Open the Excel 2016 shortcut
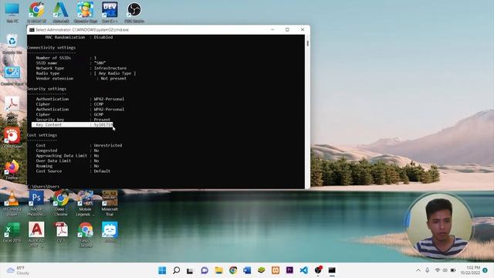This screenshot has width=494, height=278. [12, 232]
